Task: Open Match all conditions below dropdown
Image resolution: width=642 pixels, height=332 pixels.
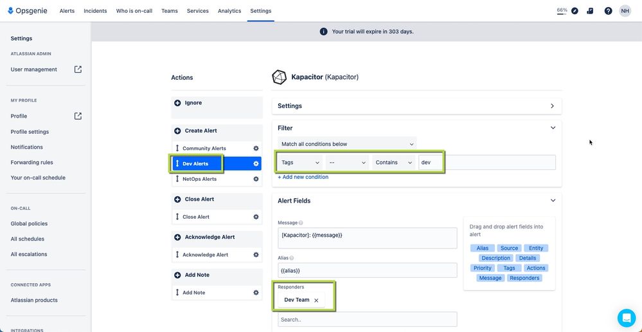Action: point(347,144)
